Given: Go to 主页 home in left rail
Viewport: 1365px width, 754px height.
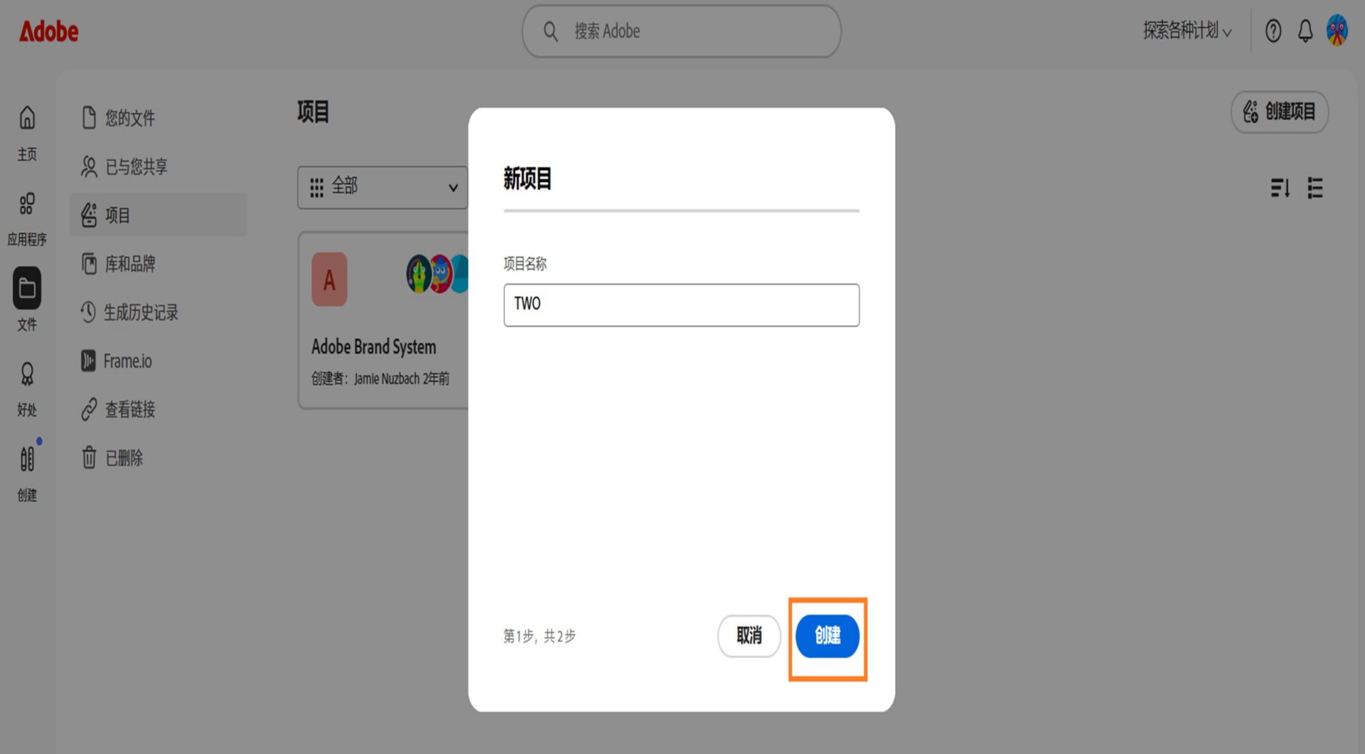Looking at the screenshot, I should 27,134.
